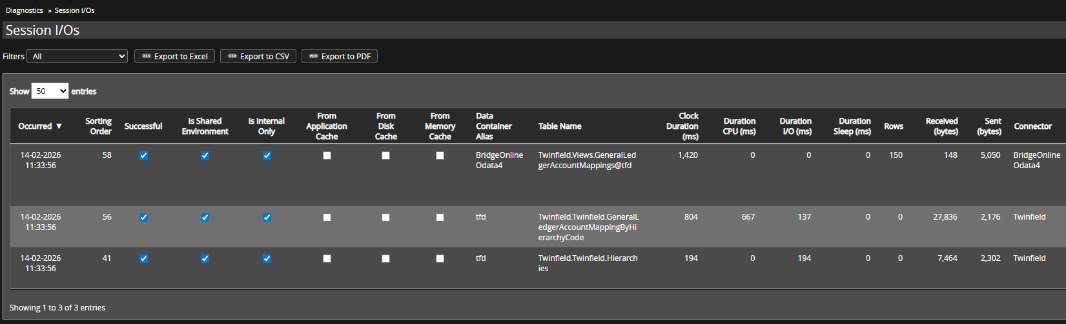Sort by Connector column header
The height and width of the screenshot is (324, 1066).
(x=1032, y=126)
